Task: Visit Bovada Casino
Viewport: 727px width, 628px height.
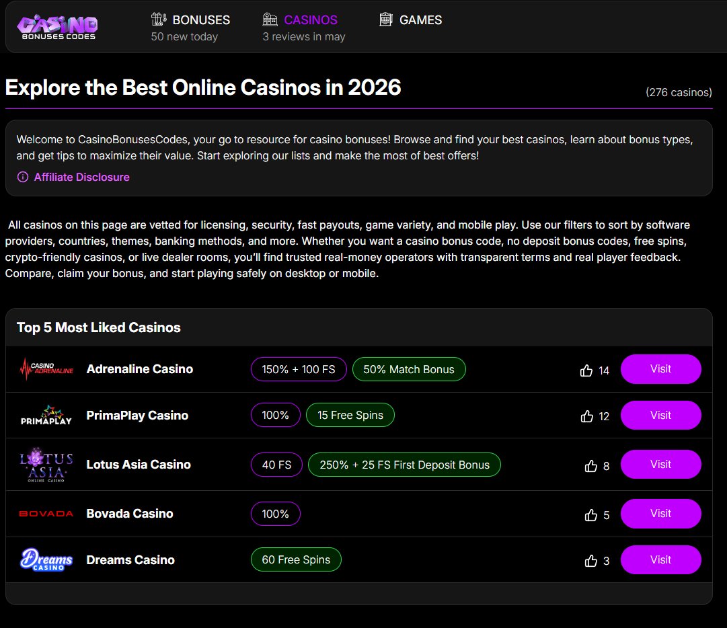Action: tap(660, 514)
